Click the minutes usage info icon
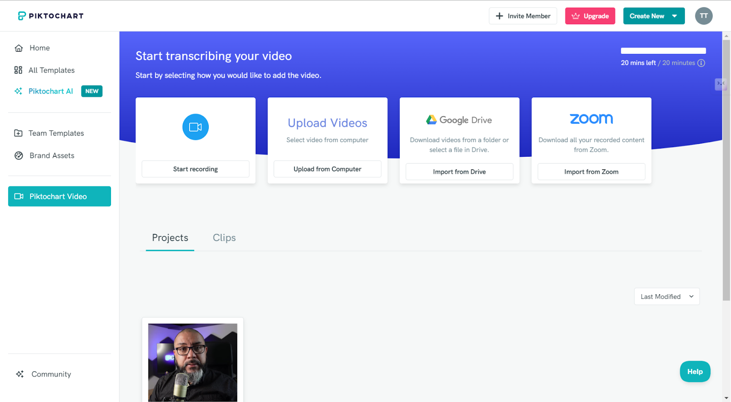This screenshot has height=402, width=731. click(701, 63)
